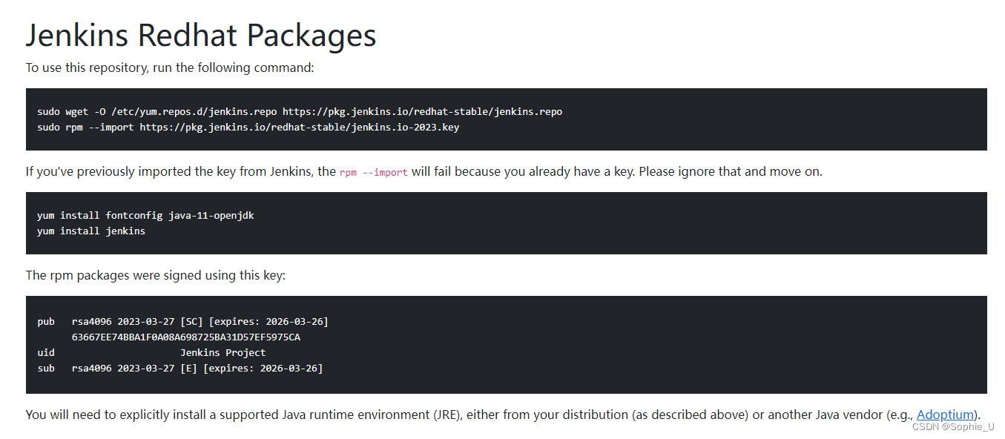Click the jenkins.io-2023.key URL text

tap(300, 127)
